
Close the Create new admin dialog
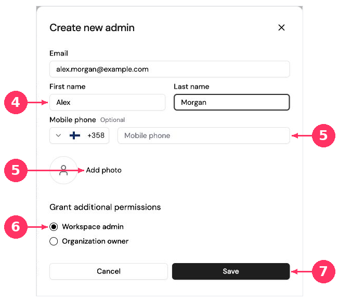tap(281, 28)
